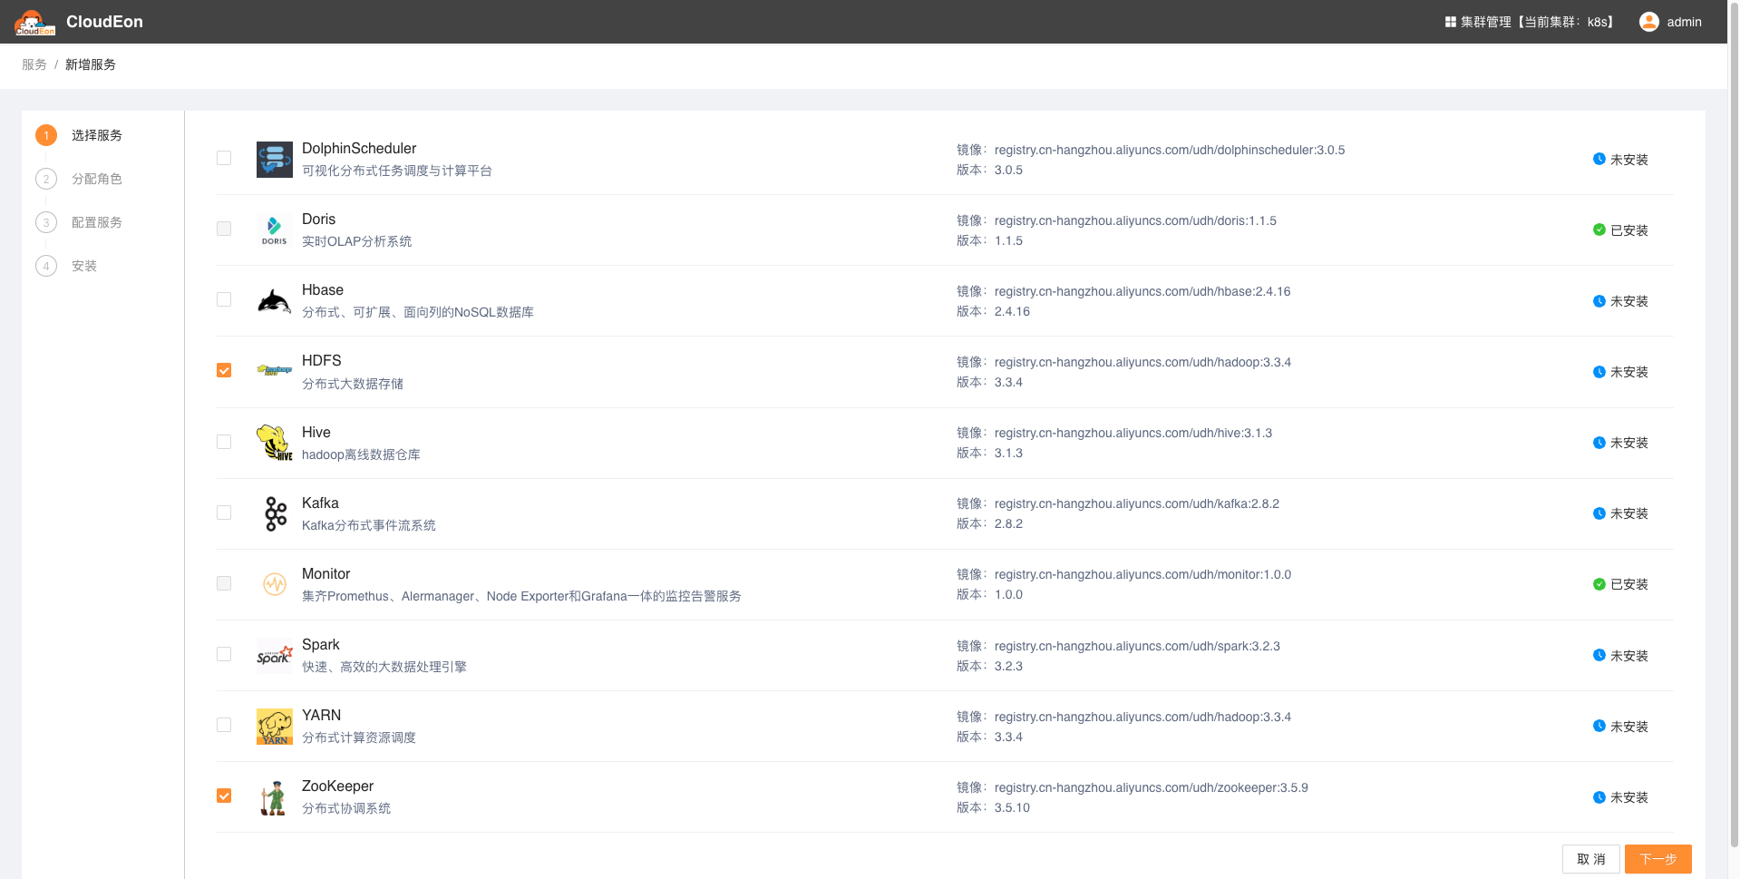Click the ZooKeeper service logo
This screenshot has height=879, width=1740.
click(275, 797)
